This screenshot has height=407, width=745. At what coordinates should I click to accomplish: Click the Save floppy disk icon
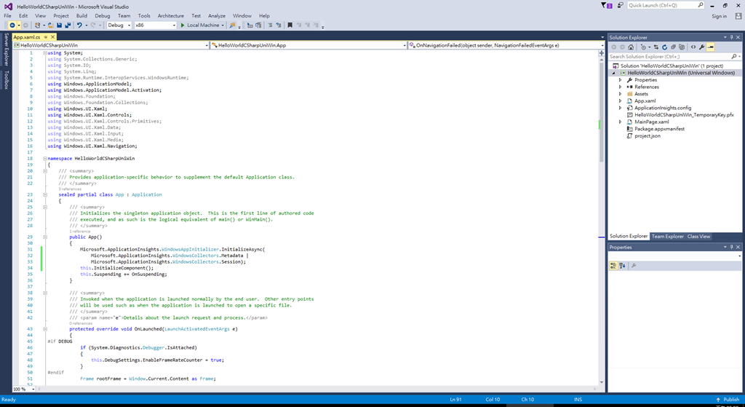pyautogui.click(x=60, y=25)
